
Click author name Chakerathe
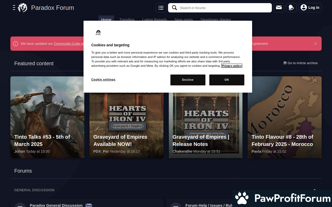[x=182, y=151]
